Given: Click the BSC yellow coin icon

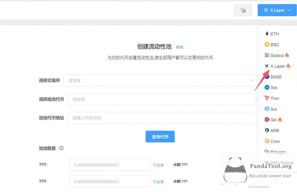Looking at the screenshot, I should 267,44.
